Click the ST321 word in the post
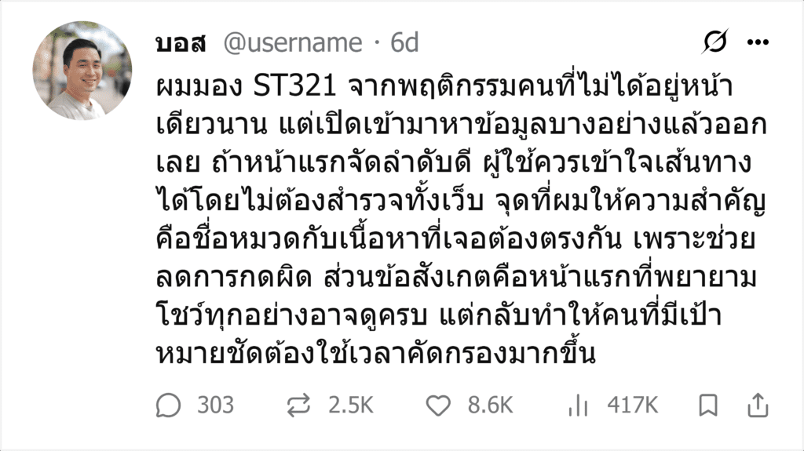This screenshot has width=804, height=451. (x=295, y=86)
